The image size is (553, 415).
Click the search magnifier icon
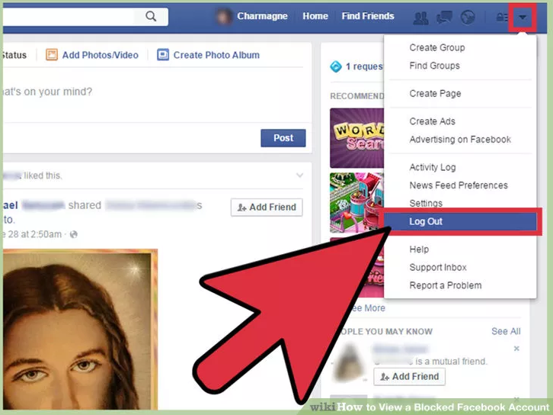click(151, 16)
